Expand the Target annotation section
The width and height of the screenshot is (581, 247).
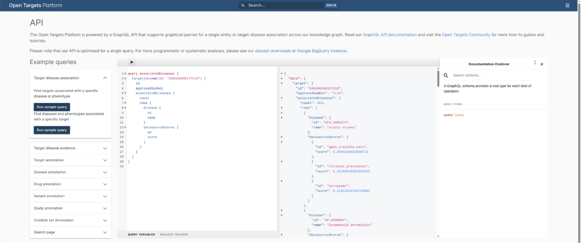[x=71, y=160]
